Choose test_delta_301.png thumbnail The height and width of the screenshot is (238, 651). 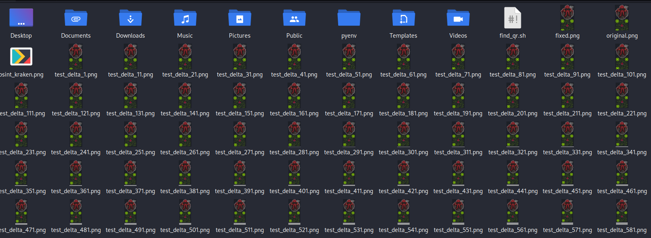(x=404, y=135)
